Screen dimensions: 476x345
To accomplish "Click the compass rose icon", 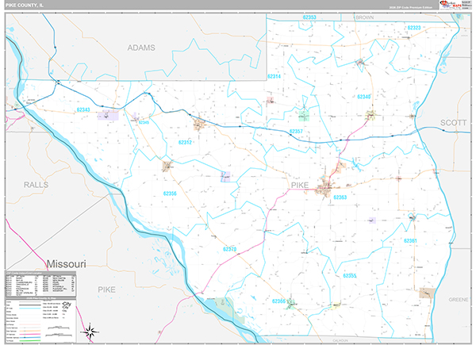I will tap(90, 332).
